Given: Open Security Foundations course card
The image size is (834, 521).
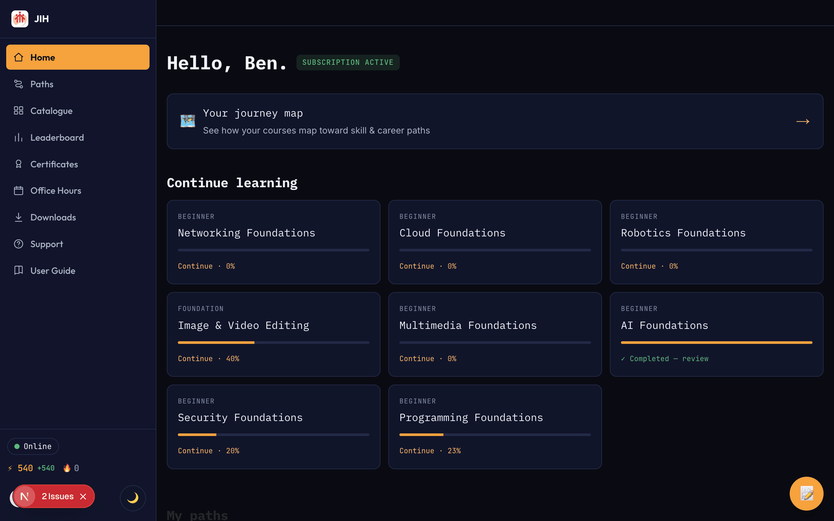Looking at the screenshot, I should [274, 427].
